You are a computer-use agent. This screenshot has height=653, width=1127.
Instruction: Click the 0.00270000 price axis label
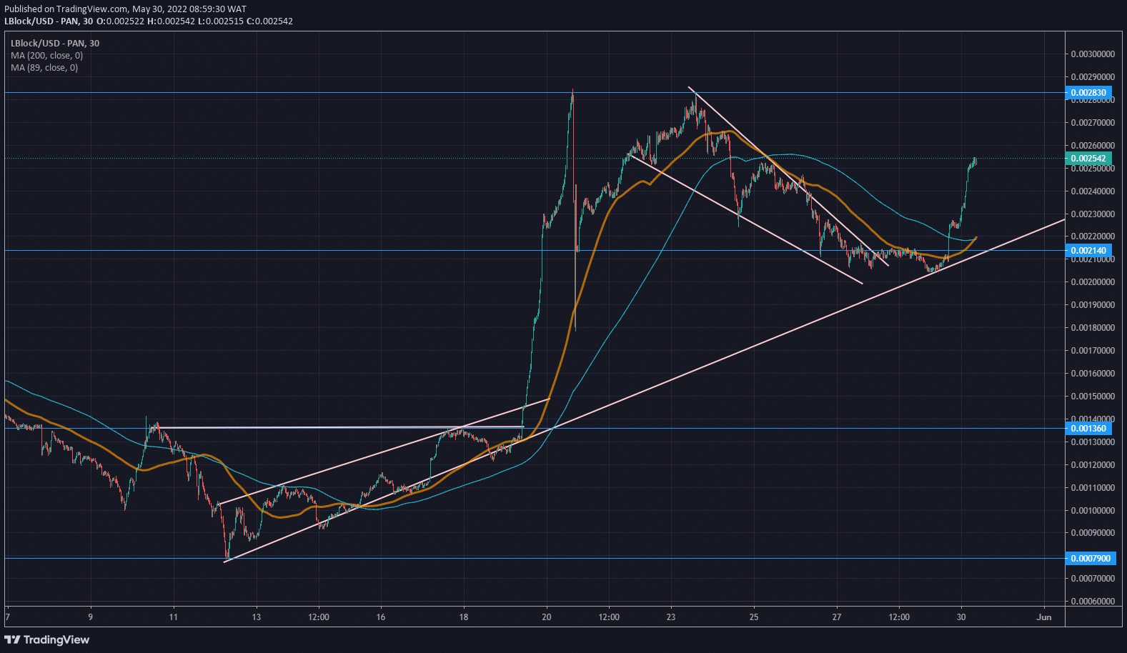pyautogui.click(x=1093, y=123)
